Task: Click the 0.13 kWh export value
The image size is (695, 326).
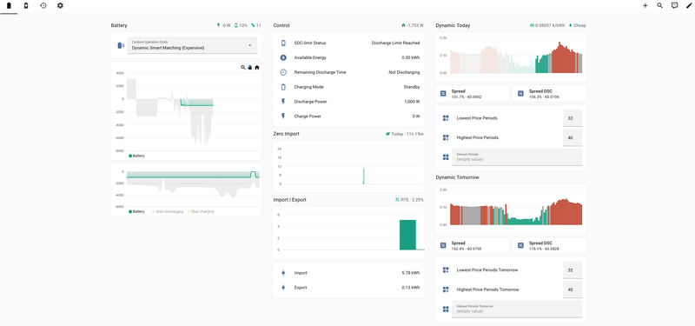Action: (x=410, y=288)
